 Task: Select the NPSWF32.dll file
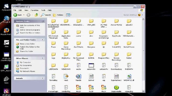click(129, 78)
